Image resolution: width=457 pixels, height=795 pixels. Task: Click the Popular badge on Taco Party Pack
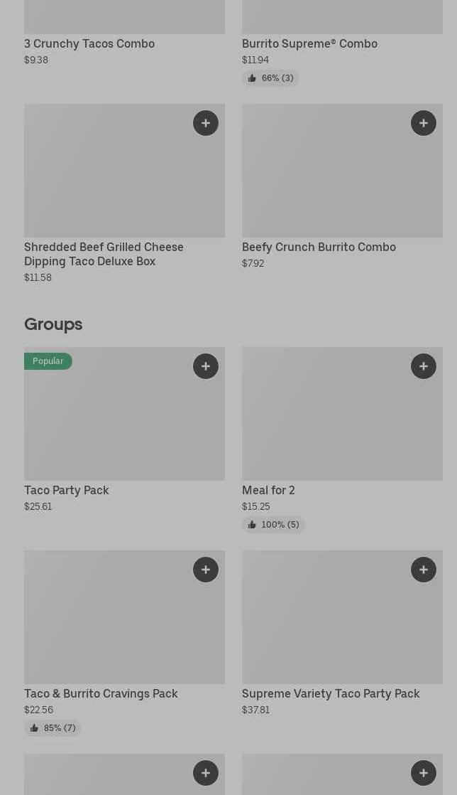(x=48, y=361)
